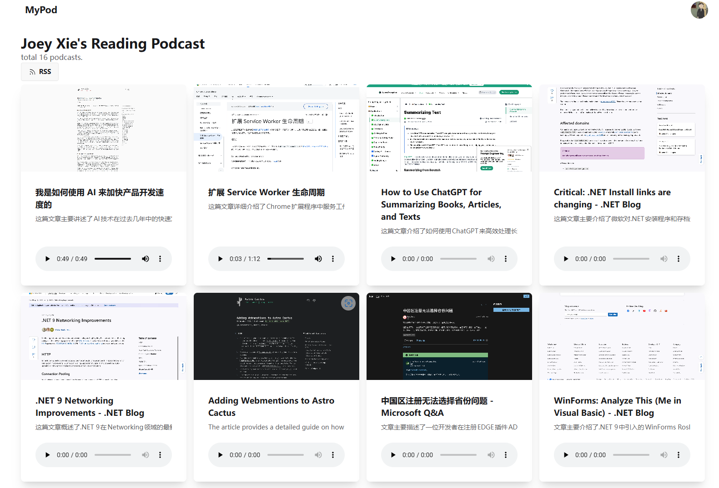Screen dimensions: 719x488
Task: Mute the ChatGPT Summarizing Books audio
Action: tap(491, 259)
